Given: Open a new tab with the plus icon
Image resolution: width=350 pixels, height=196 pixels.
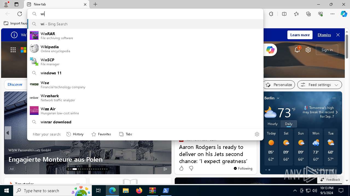Looking at the screenshot, I should click(95, 4).
